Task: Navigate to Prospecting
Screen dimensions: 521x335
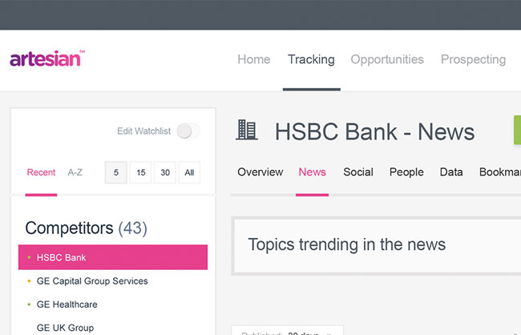Action: [x=473, y=59]
